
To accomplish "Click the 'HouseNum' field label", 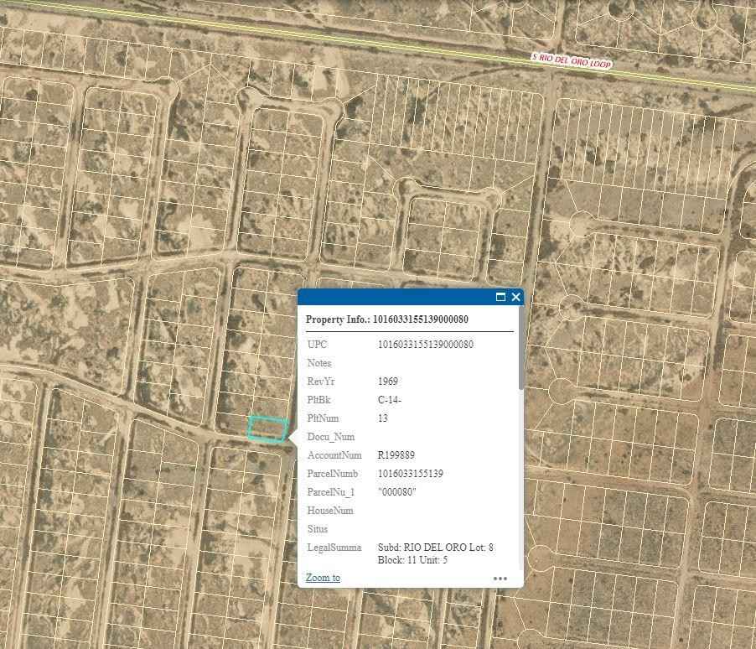I will point(330,511).
